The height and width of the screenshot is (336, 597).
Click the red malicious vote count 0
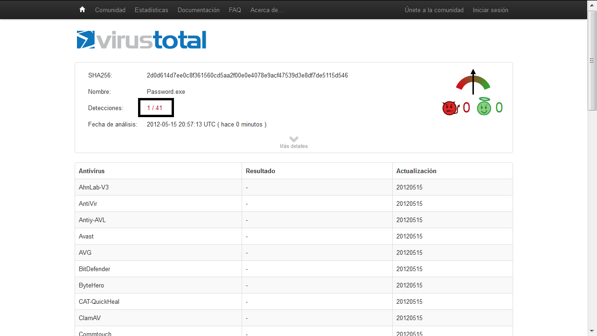click(x=466, y=108)
